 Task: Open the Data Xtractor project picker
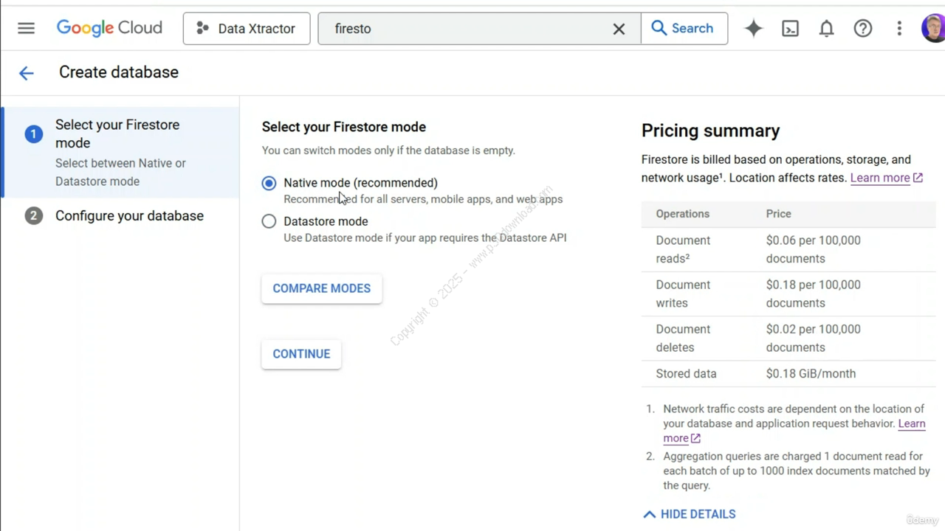tap(247, 28)
